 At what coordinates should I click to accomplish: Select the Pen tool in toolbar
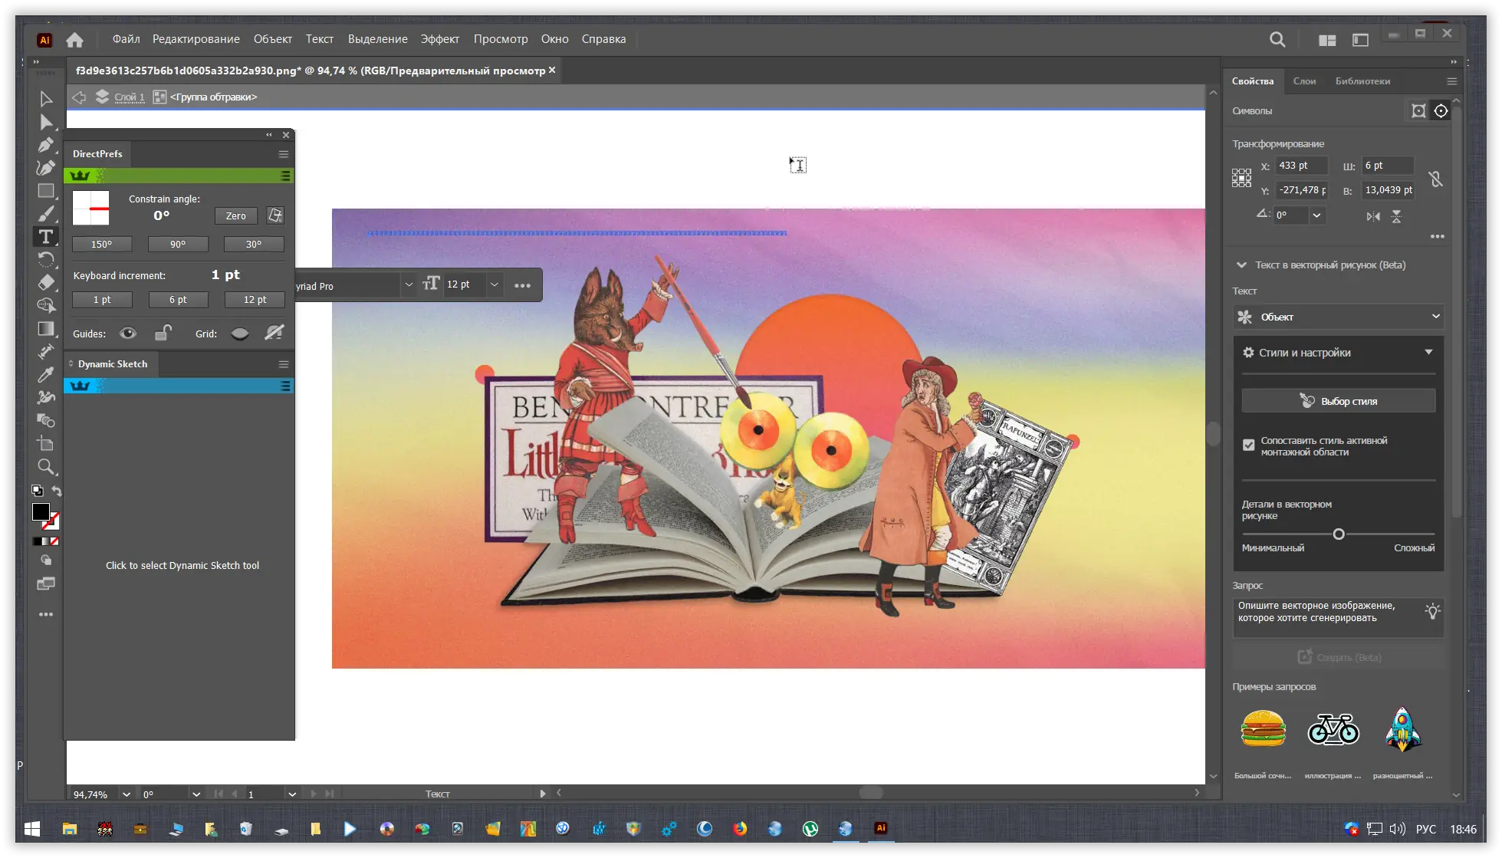pos(46,145)
